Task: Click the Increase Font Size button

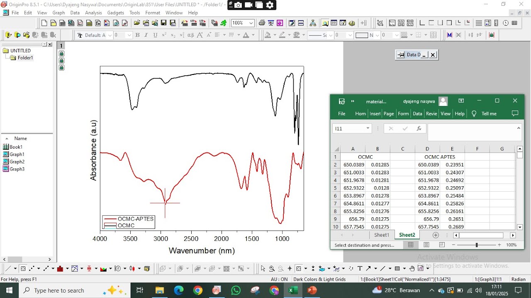Action: point(200,35)
